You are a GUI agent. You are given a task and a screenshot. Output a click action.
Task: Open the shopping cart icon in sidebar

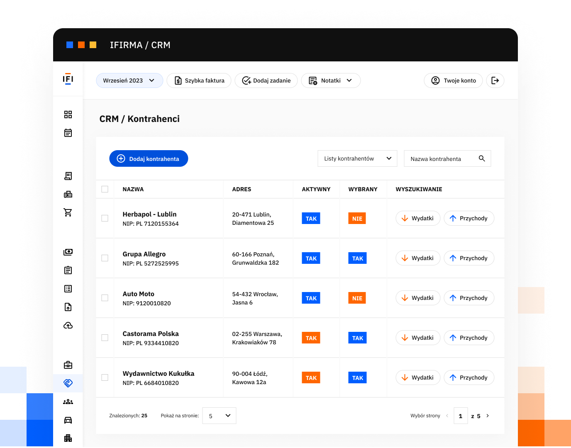tap(68, 212)
